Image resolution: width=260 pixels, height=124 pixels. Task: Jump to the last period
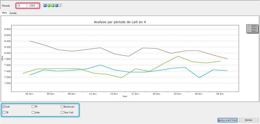(x=57, y=6)
